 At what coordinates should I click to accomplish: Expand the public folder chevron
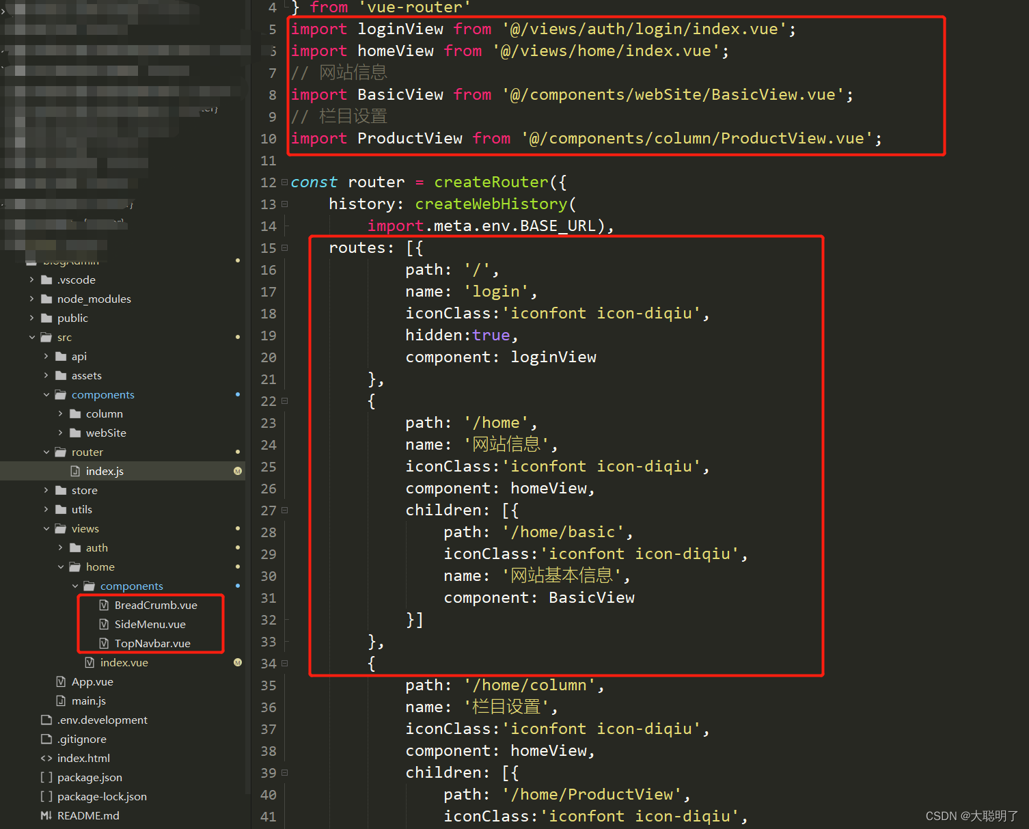[x=31, y=318]
